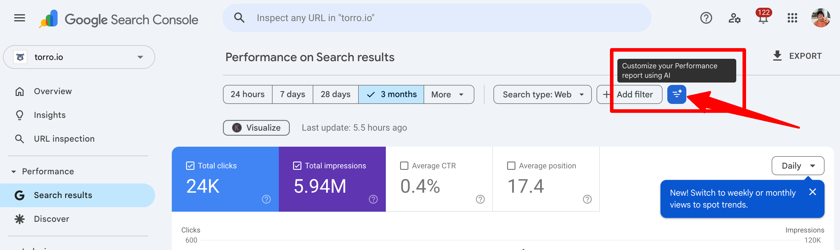Click the Inspect any URL search field

pyautogui.click(x=437, y=18)
